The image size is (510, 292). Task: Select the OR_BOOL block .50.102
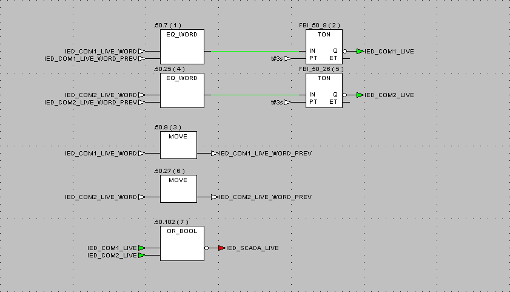tap(182, 243)
